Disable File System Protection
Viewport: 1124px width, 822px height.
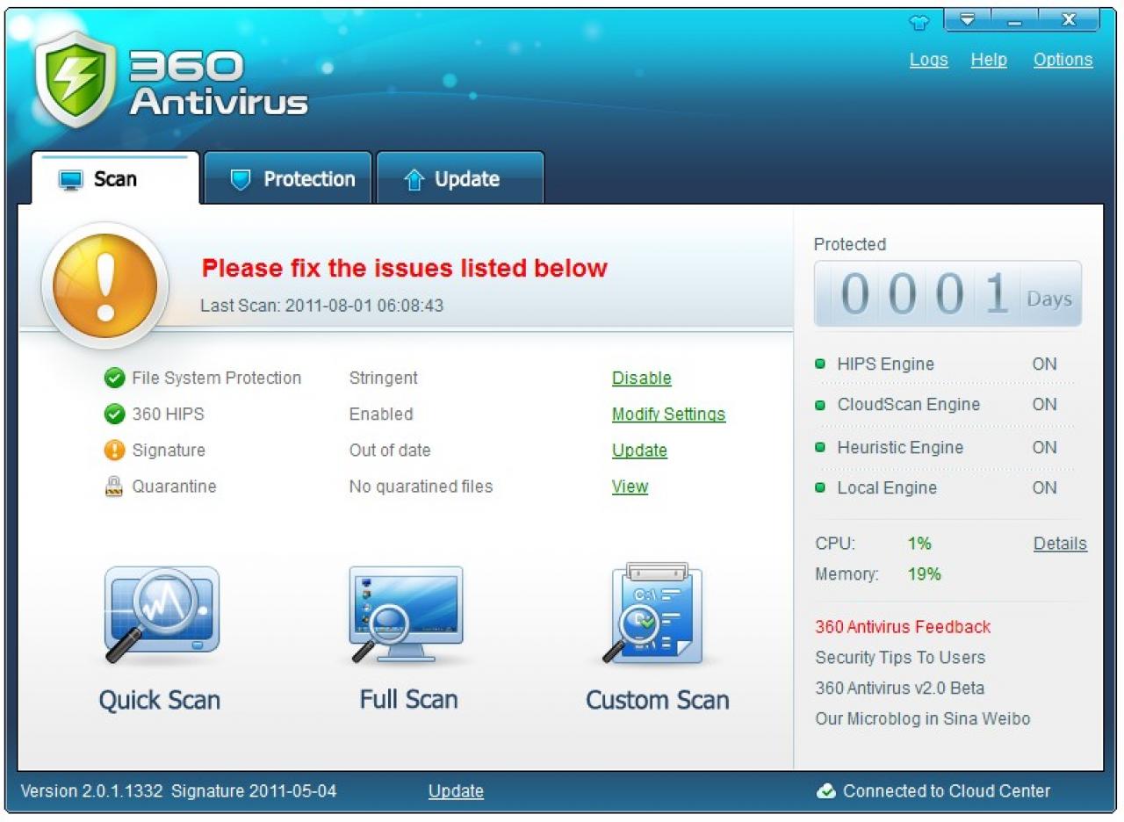pyautogui.click(x=642, y=379)
